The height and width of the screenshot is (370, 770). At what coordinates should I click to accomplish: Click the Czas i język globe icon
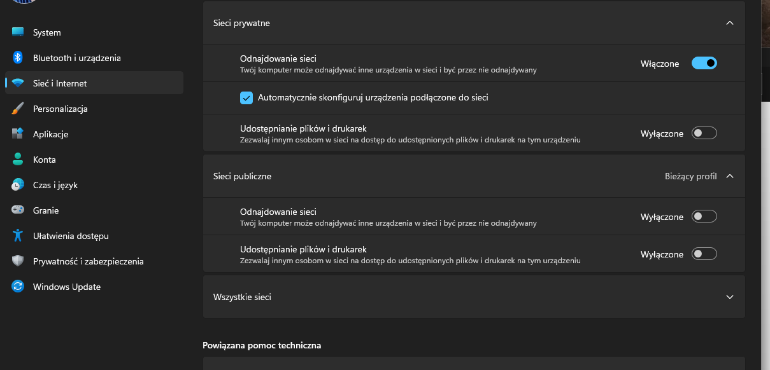18,185
